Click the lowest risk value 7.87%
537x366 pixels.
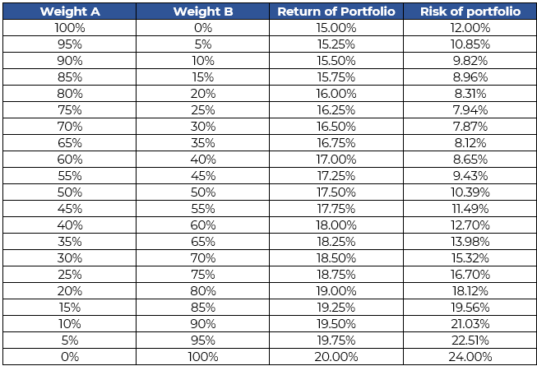tap(470, 126)
